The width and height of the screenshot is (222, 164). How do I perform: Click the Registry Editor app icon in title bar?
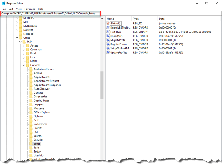click(4, 3)
